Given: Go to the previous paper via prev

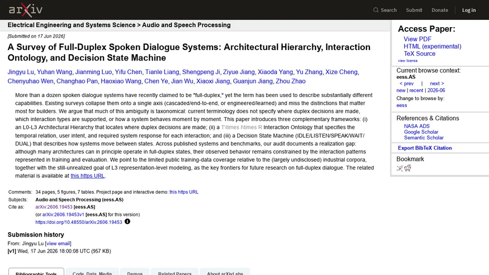Looking at the screenshot, I should (x=406, y=83).
